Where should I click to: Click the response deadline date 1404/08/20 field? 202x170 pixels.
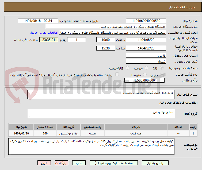pyautogui.click(x=146, y=40)
